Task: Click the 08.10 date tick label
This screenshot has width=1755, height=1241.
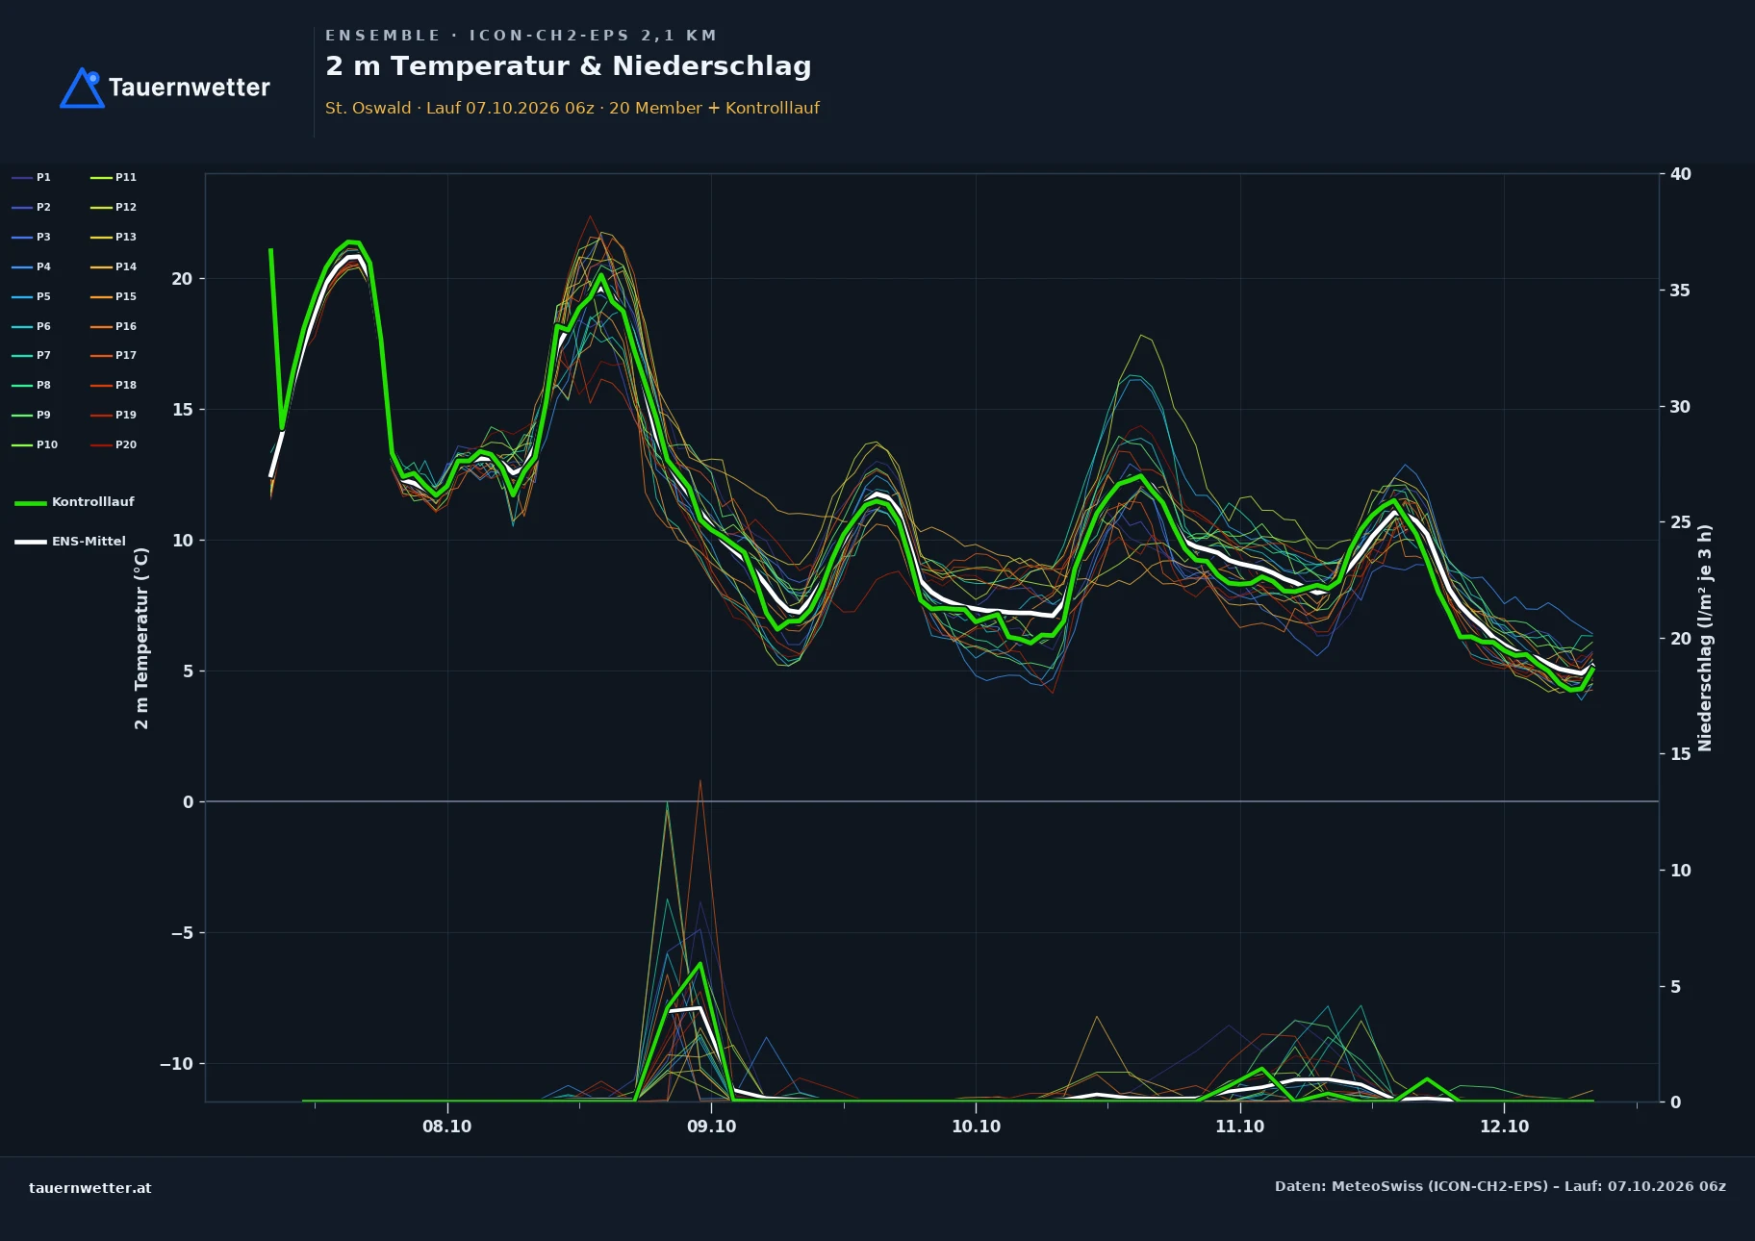Action: pyautogui.click(x=447, y=1127)
